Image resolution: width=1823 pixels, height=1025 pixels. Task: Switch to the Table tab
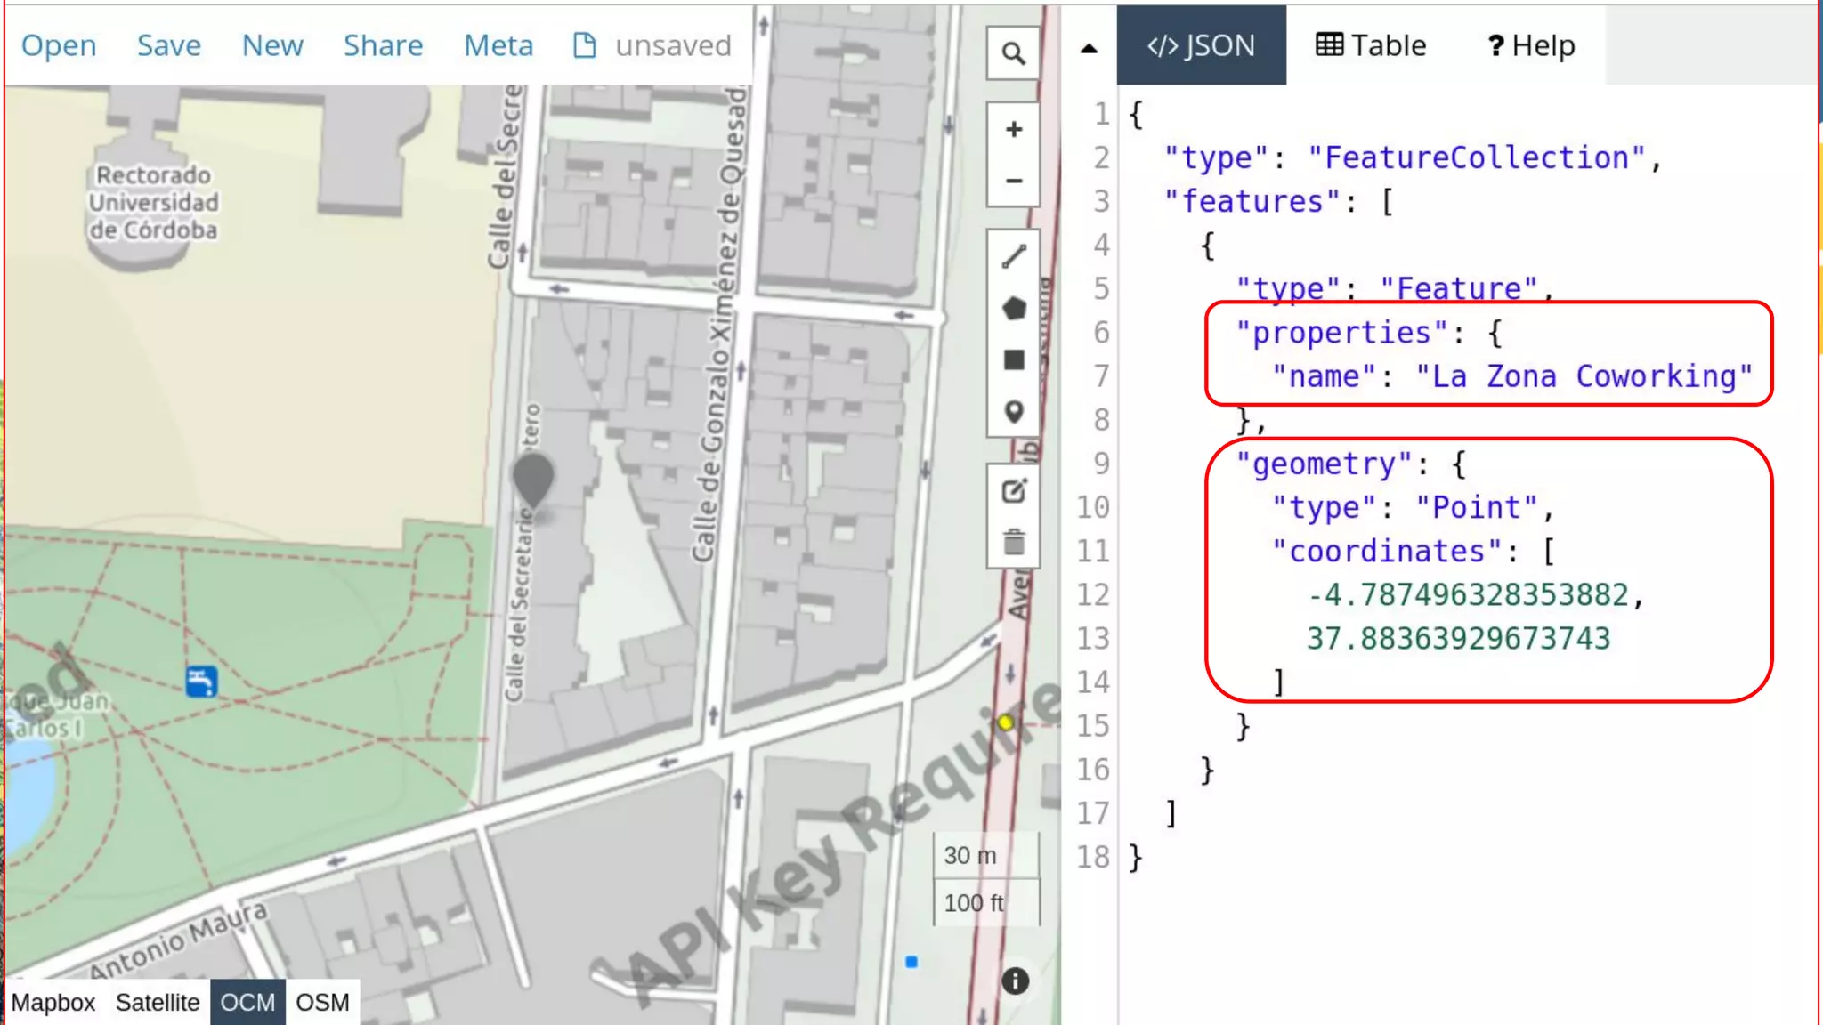pyautogui.click(x=1371, y=45)
